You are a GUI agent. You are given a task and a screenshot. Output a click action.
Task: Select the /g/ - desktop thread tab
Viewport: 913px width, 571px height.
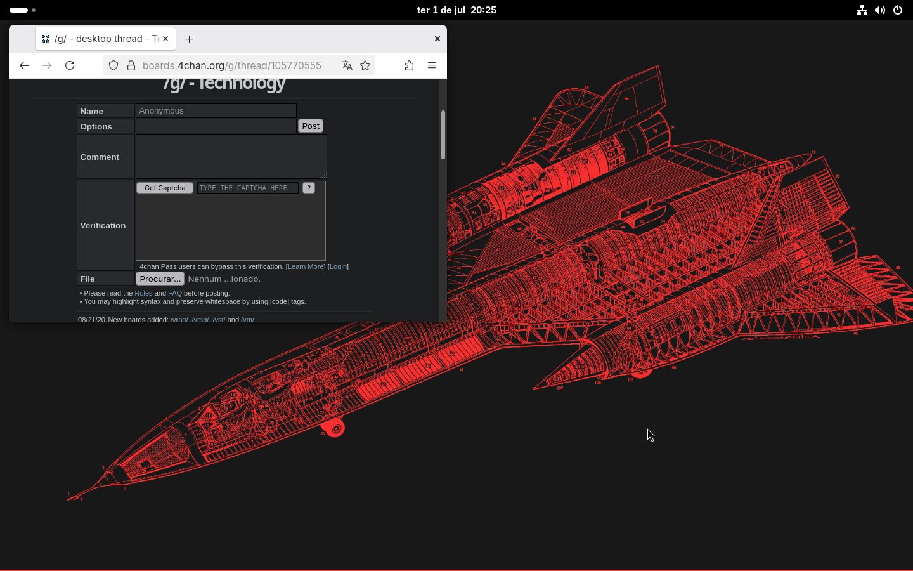tap(105, 39)
